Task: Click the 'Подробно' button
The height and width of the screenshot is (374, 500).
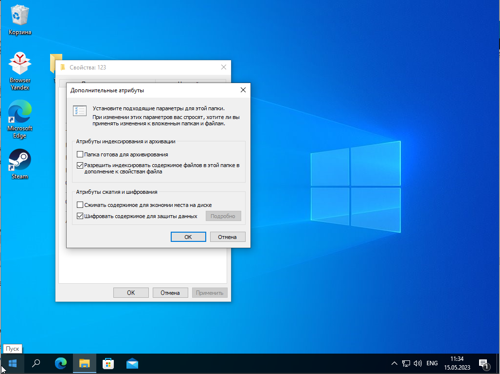Action: tap(223, 216)
